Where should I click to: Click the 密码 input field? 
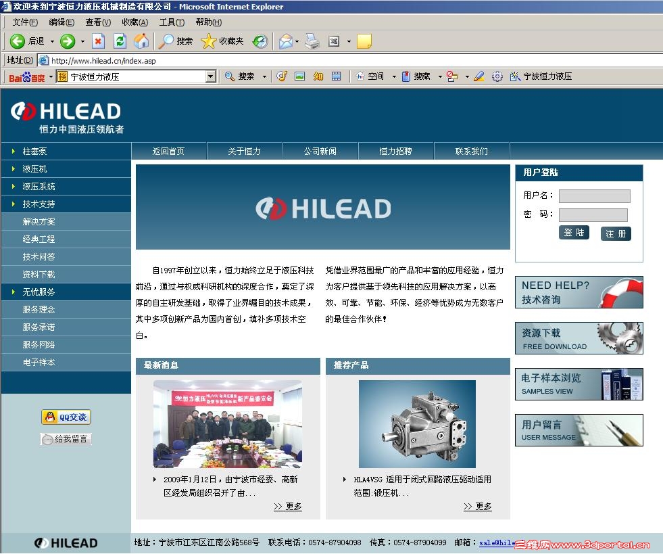click(593, 214)
